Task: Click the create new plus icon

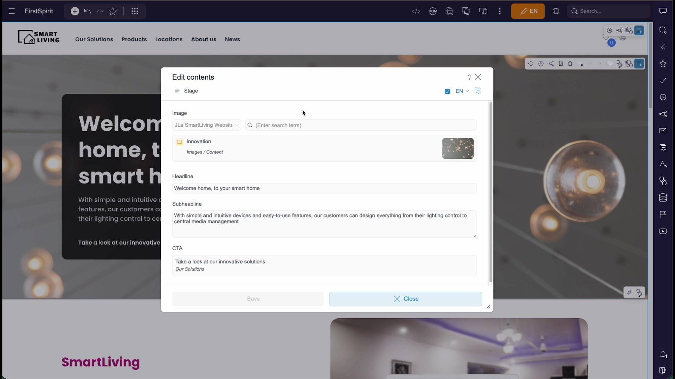Action: pyautogui.click(x=75, y=11)
